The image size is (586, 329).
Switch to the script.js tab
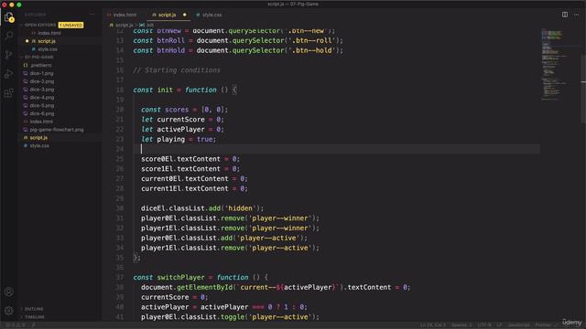[x=168, y=15]
